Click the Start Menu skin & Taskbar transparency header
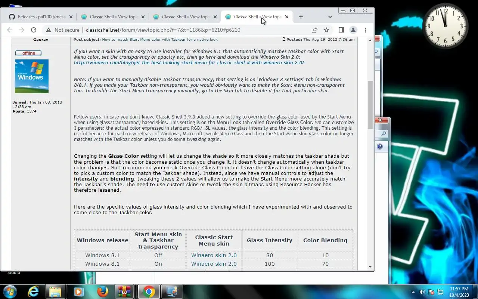Screen dimensions: 478x299 pyautogui.click(x=158, y=240)
